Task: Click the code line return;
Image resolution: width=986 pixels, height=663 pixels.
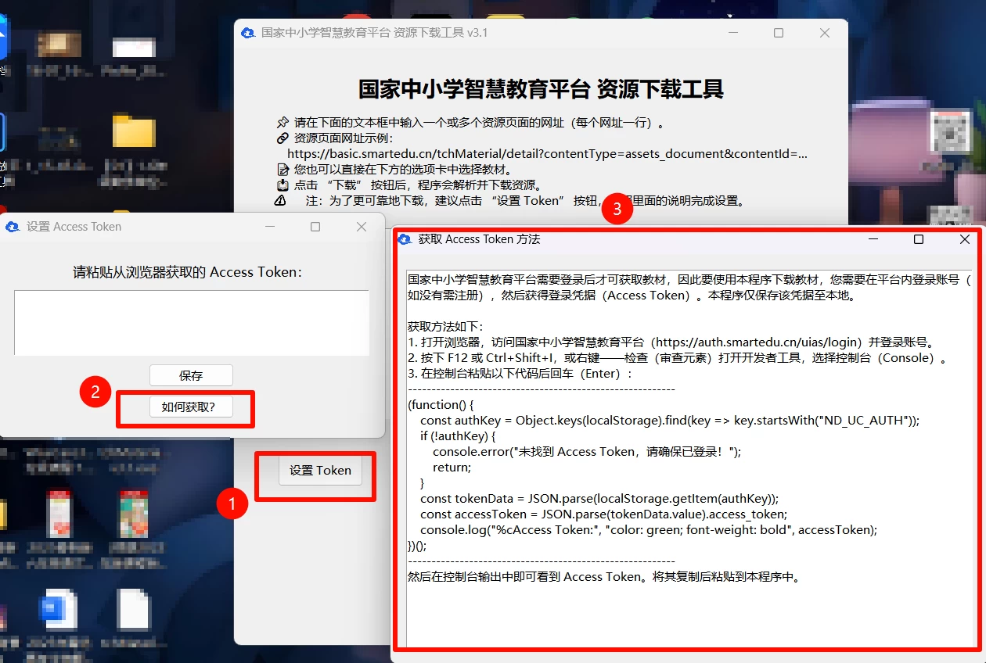Action: coord(452,468)
